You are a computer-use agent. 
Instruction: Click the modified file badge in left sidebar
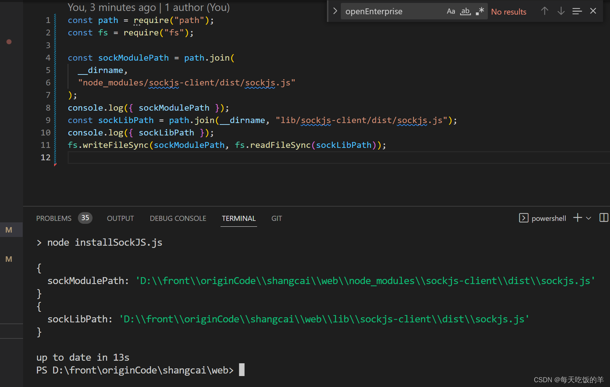(8, 230)
